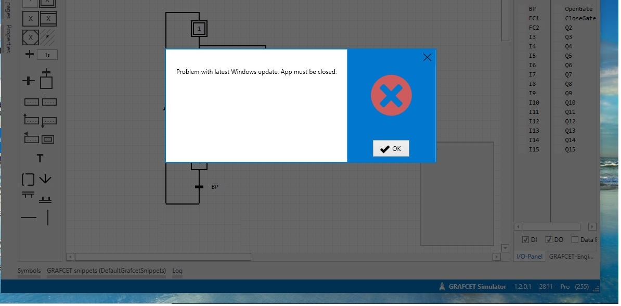Open the Log tab

coord(177,271)
